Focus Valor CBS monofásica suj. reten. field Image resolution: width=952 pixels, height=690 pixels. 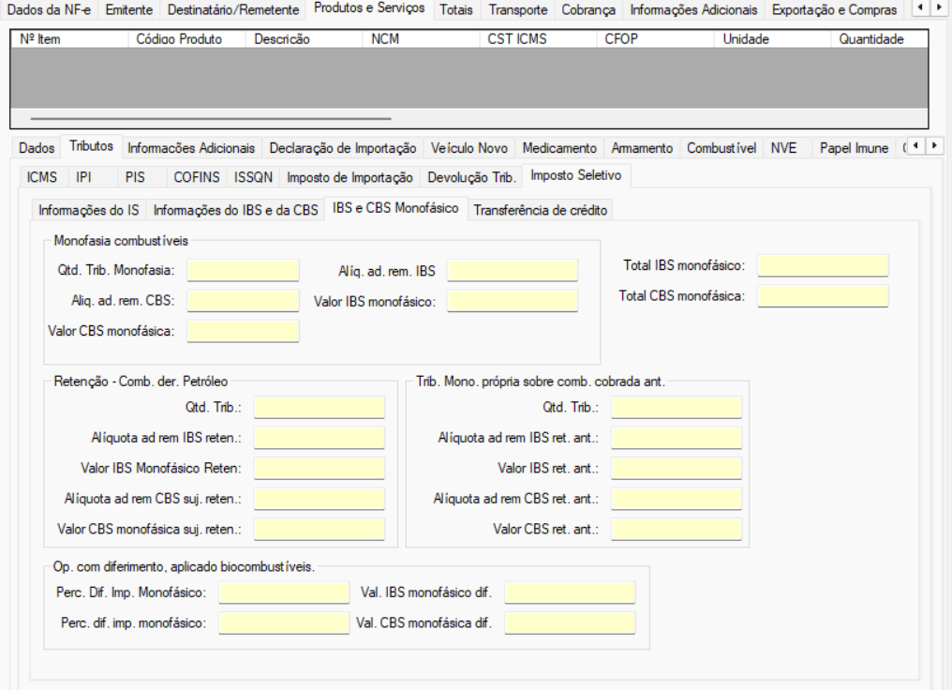pos(320,529)
